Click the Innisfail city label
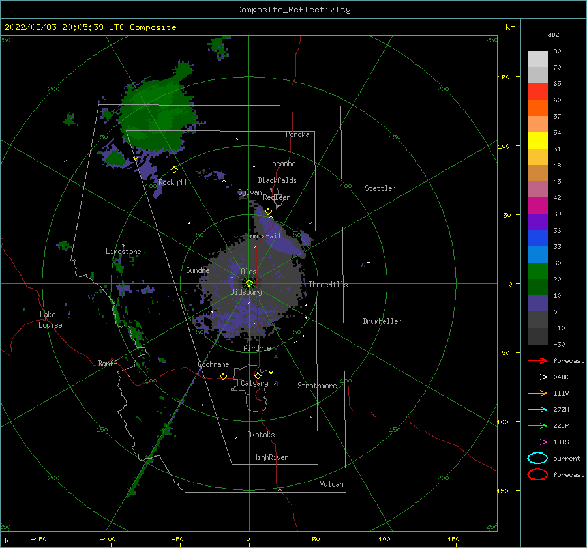Viewport: 587px width, 548px height. [x=263, y=236]
